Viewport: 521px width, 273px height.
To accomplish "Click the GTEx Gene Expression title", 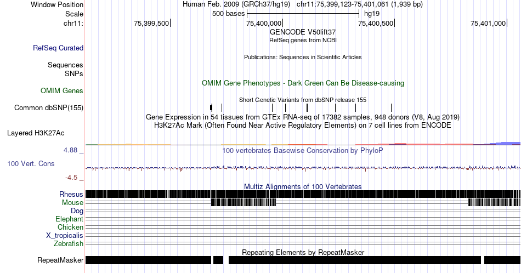I will coord(303,117).
